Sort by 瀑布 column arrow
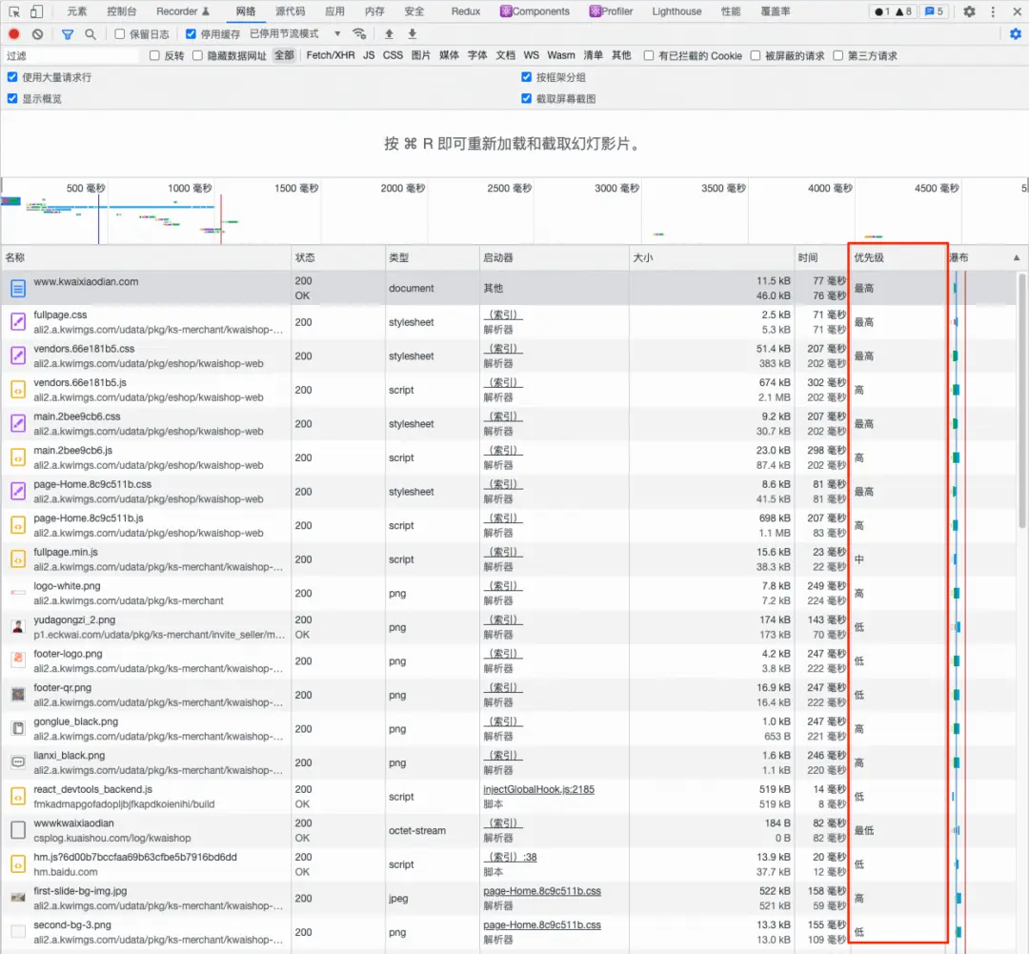The height and width of the screenshot is (954, 1029). (1017, 257)
